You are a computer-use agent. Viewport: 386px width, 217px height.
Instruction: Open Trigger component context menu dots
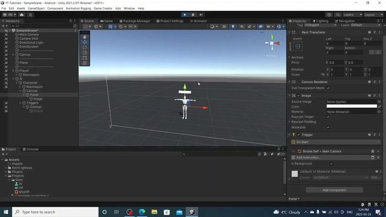click(379, 134)
